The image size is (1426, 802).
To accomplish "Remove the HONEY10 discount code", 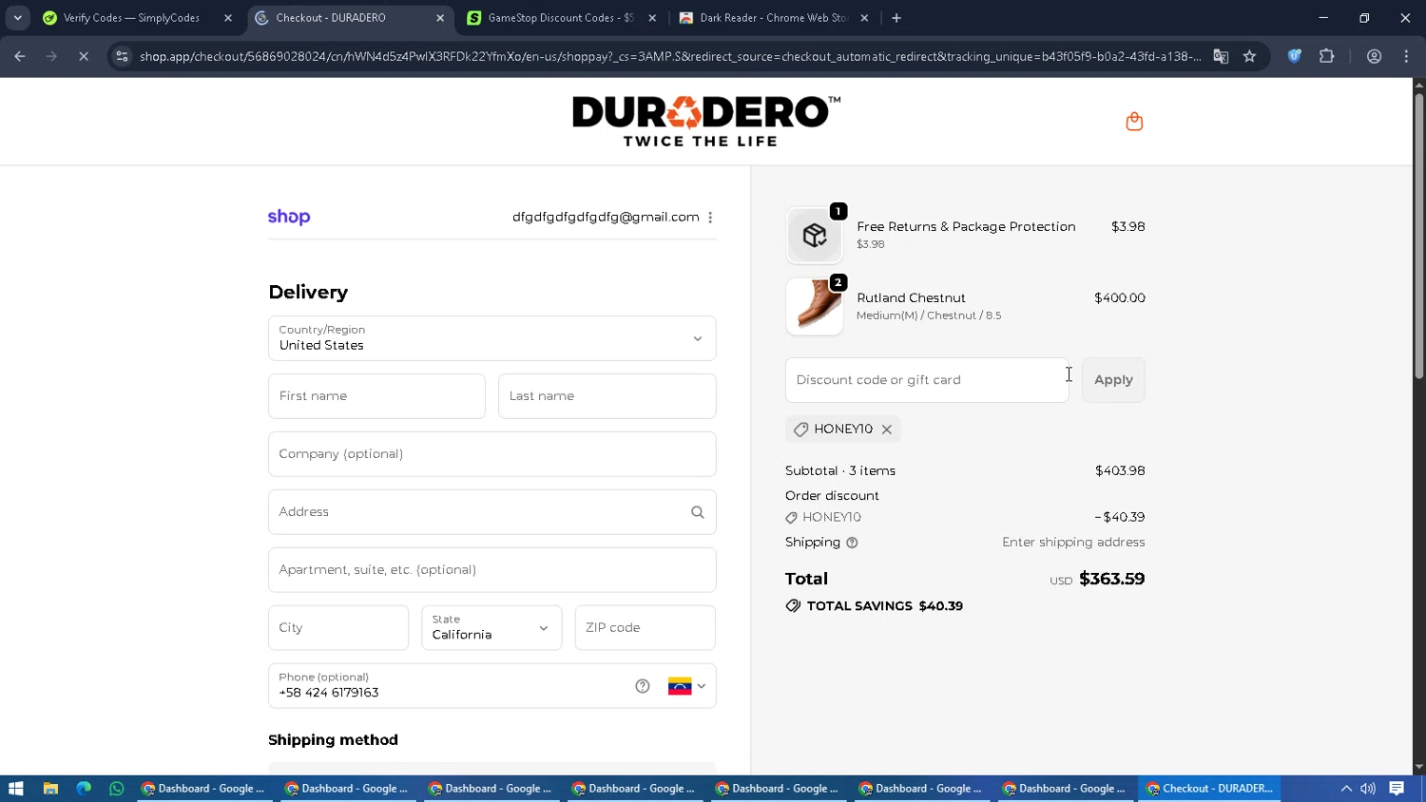I will coord(887,430).
